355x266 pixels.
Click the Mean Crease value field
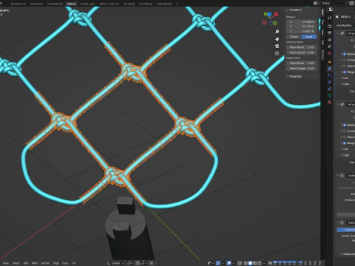coord(302,68)
